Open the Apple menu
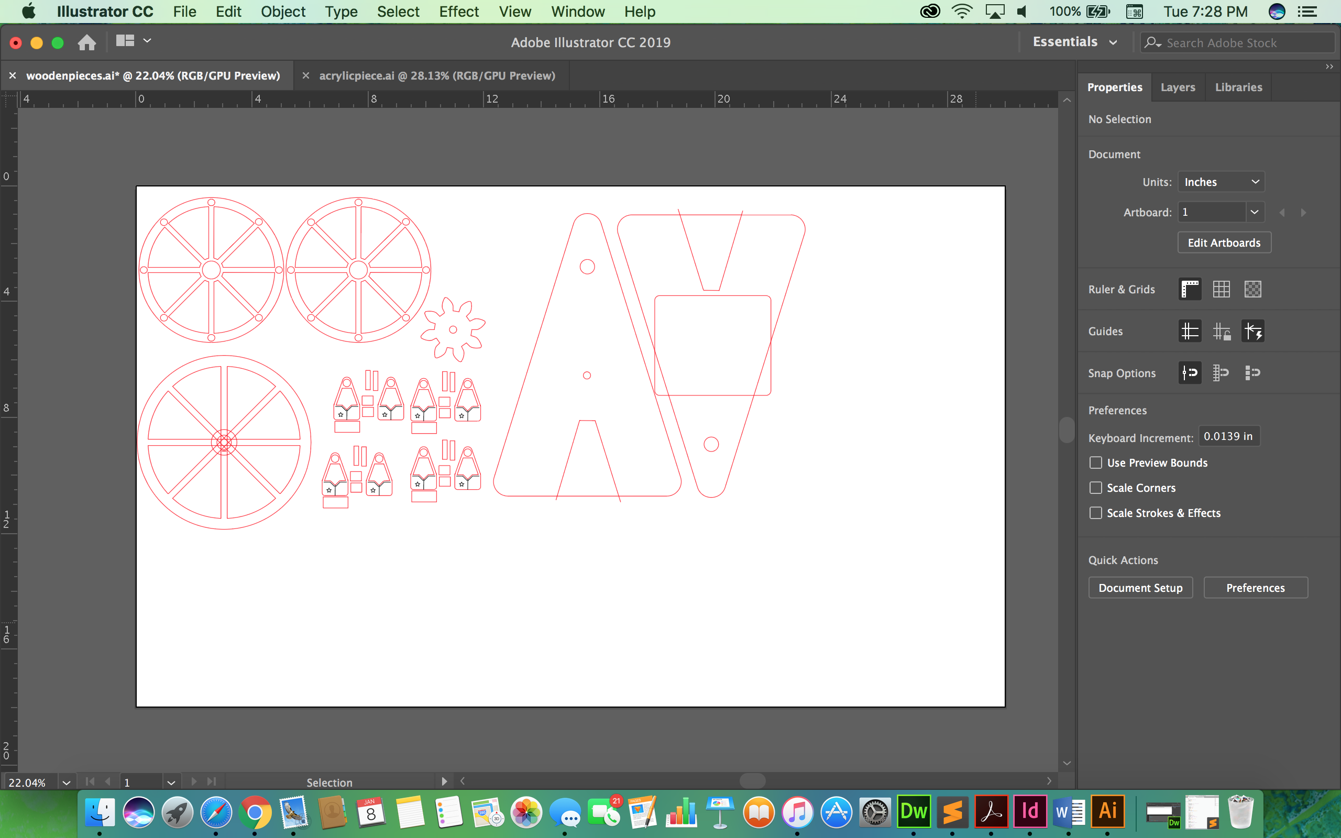Screen dimensions: 1341x838 tap(29, 11)
